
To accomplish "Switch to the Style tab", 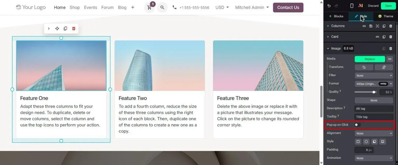I will [361, 16].
